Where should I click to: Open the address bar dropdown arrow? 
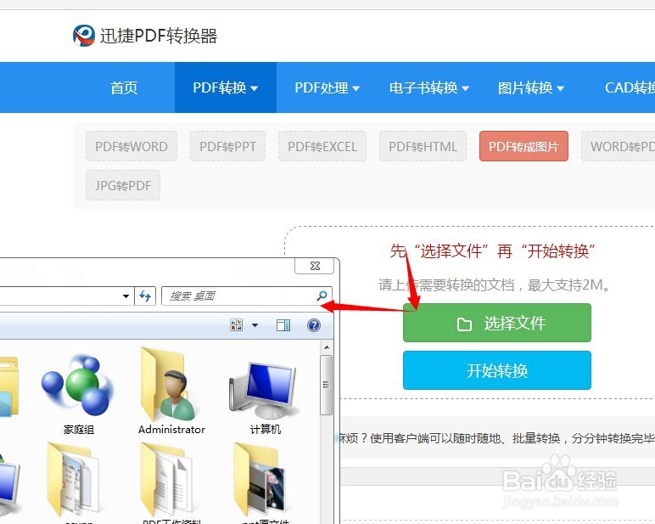tap(126, 296)
